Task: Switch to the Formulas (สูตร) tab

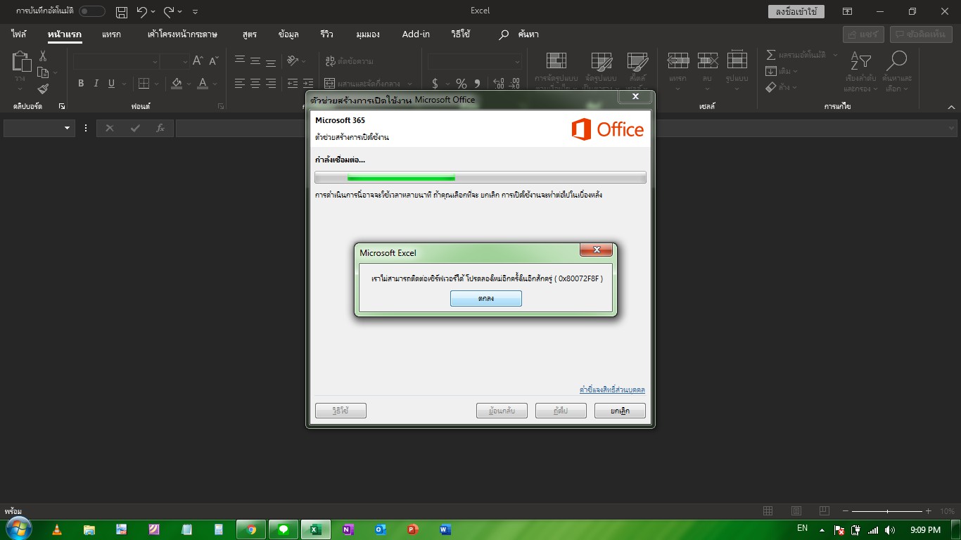Action: 249,34
